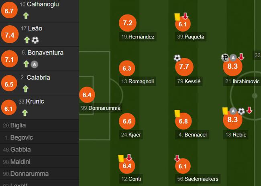Select unused substitute Begovic in bench list
Image resolution: width=261 pixels, height=186 pixels.
[39, 137]
